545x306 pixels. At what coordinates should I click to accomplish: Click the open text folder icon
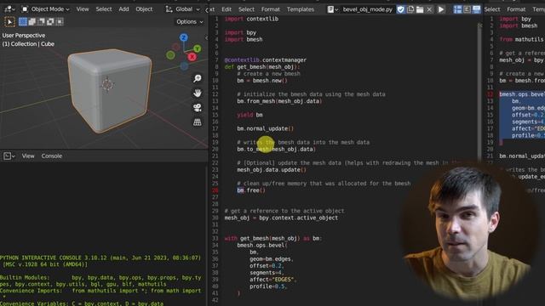pos(420,9)
